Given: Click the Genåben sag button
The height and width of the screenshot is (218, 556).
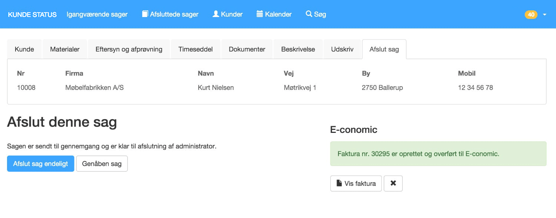Looking at the screenshot, I should click(102, 164).
